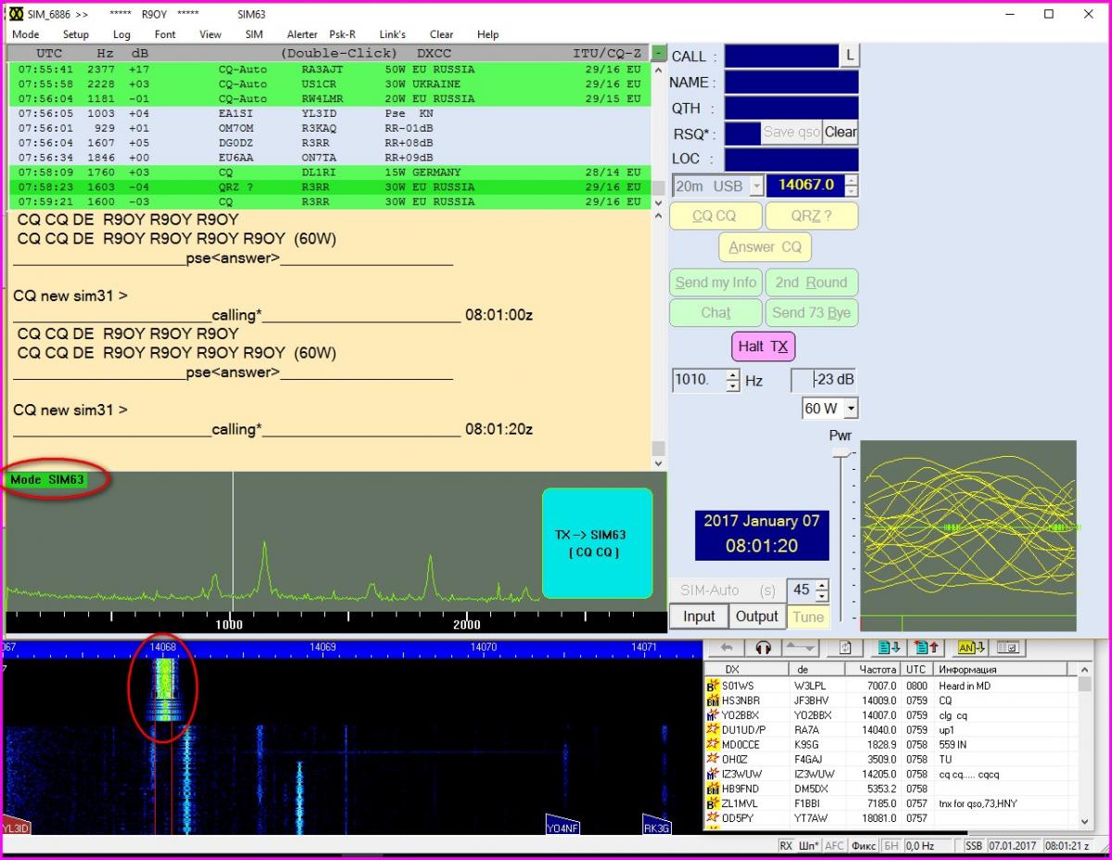Toggle the Фикс status bar indicator

[x=863, y=846]
